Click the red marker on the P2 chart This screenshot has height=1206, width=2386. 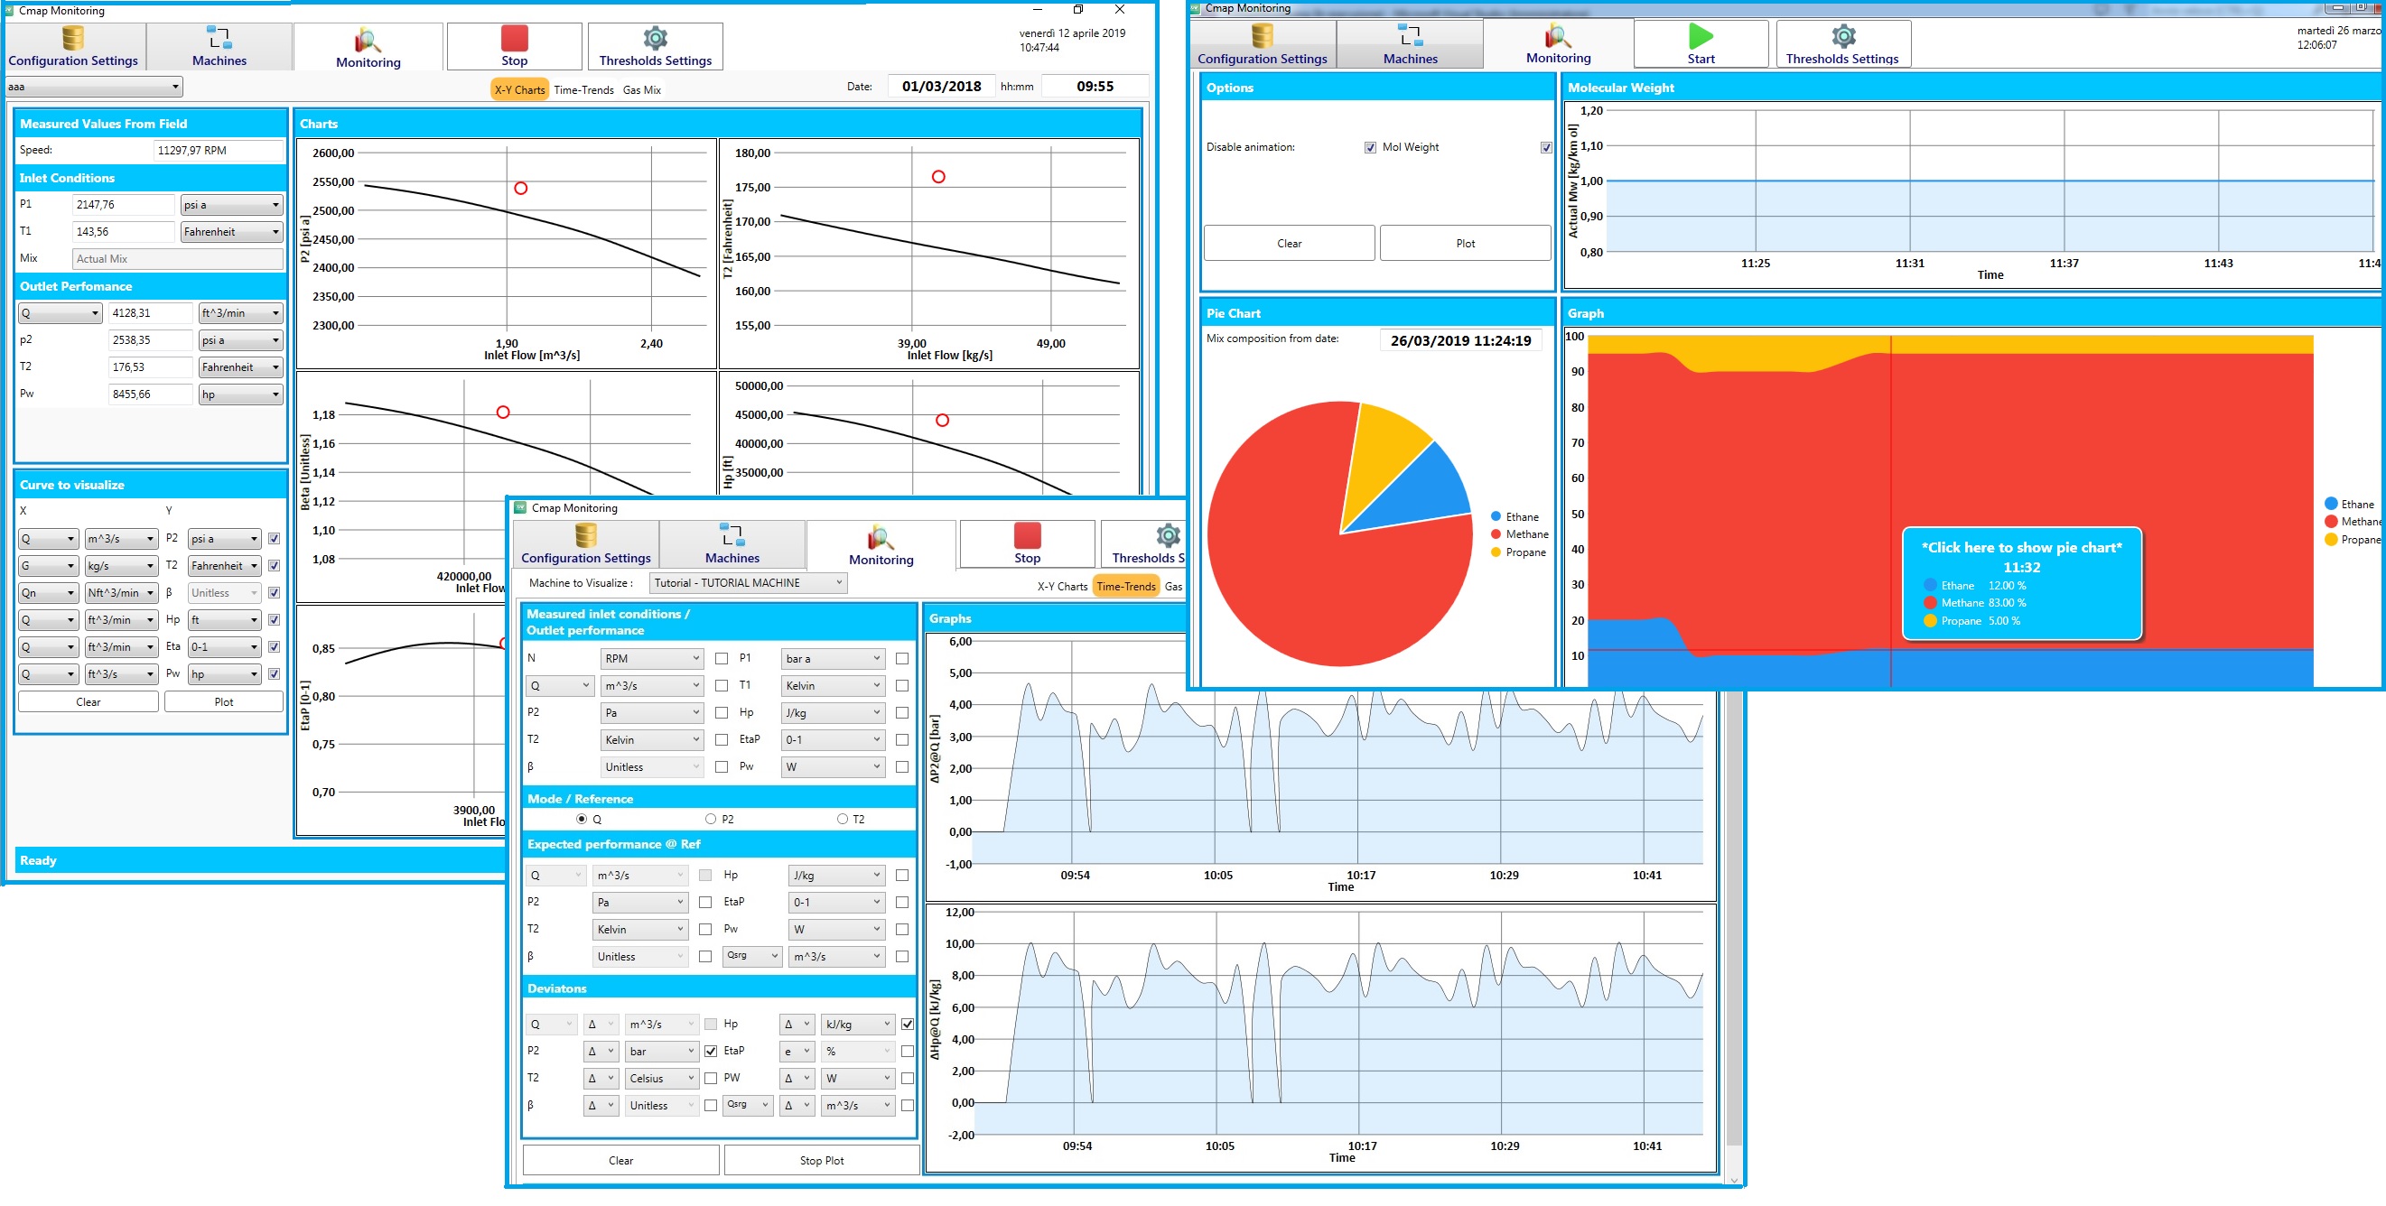tap(520, 188)
